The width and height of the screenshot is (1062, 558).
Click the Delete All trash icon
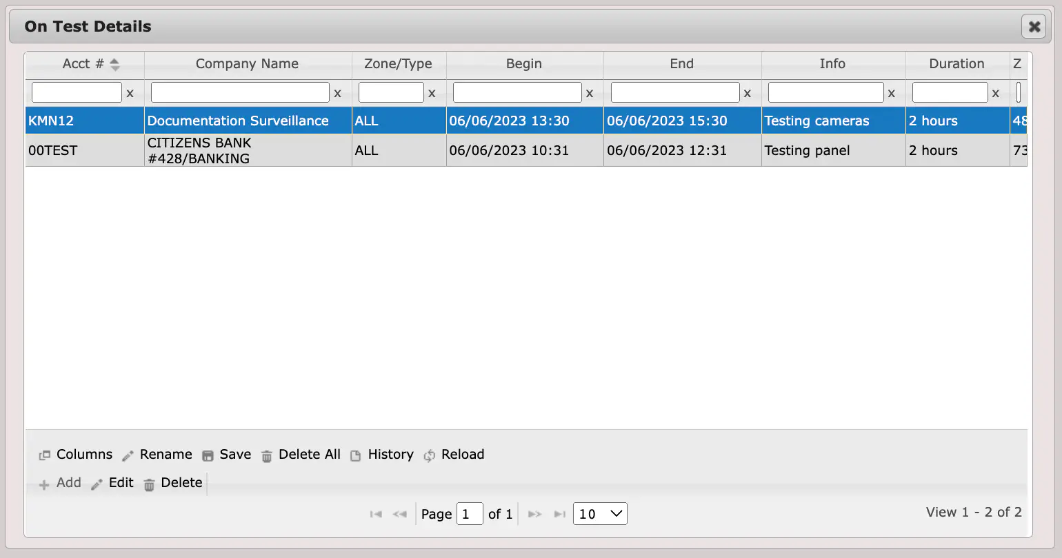click(x=267, y=455)
